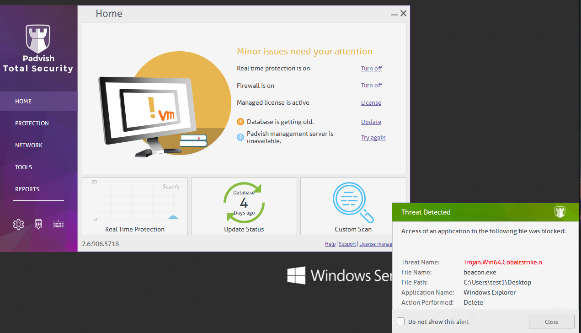
Task: Close the Padvish Home window
Action: (403, 14)
